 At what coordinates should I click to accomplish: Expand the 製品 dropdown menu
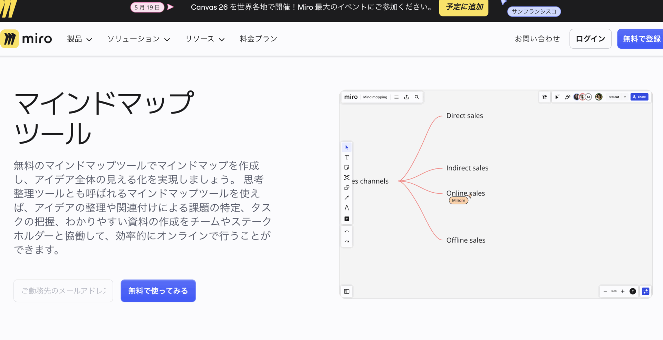(x=79, y=39)
